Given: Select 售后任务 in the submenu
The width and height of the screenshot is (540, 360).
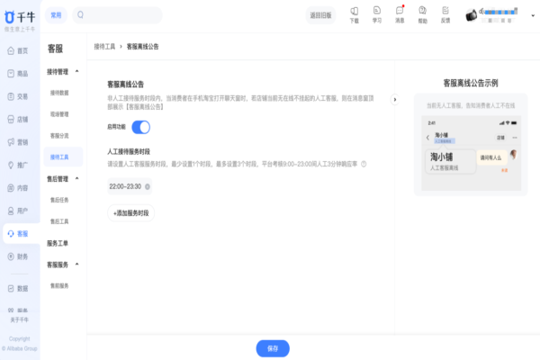Looking at the screenshot, I should [59, 200].
